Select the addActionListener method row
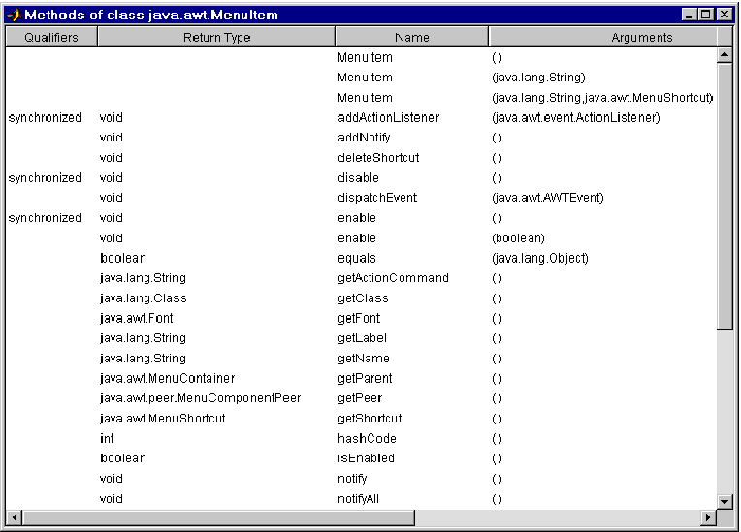Viewport: 741px width, 532px height. (x=388, y=118)
